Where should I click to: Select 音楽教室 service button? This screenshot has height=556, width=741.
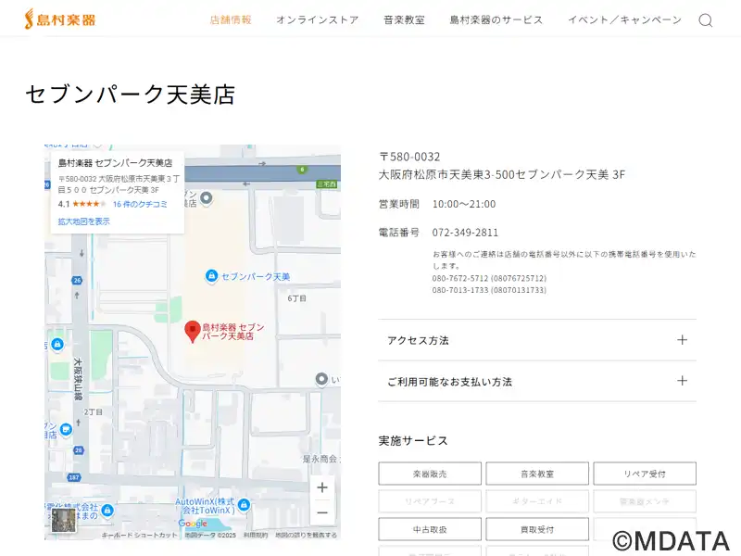(x=537, y=474)
